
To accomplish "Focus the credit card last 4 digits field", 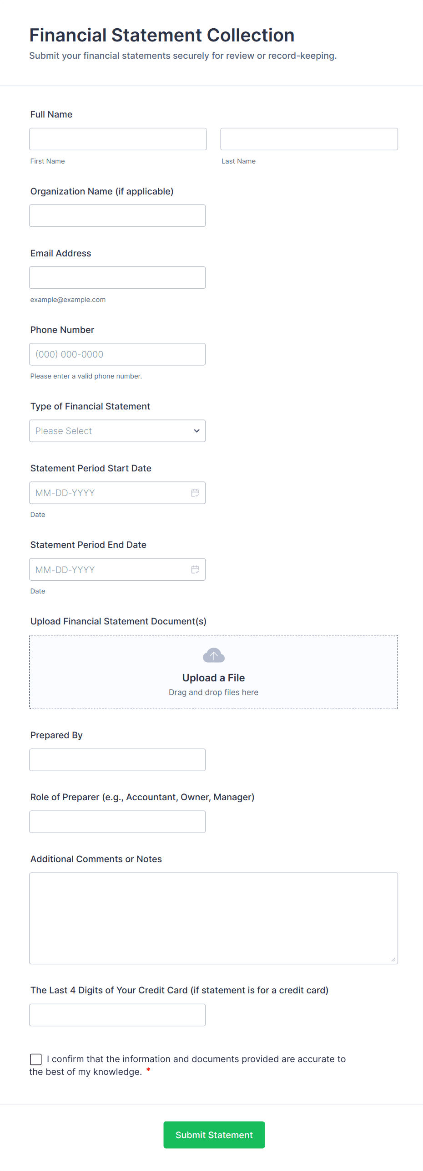I will click(117, 1015).
